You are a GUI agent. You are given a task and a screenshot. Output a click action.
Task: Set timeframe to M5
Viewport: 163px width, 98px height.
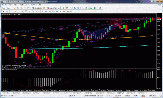[x=46, y=11]
